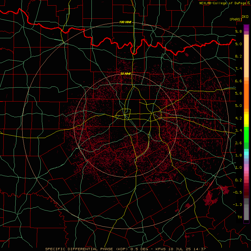
Task: Click the DKD label above the color scale
Action: pos(245,17)
